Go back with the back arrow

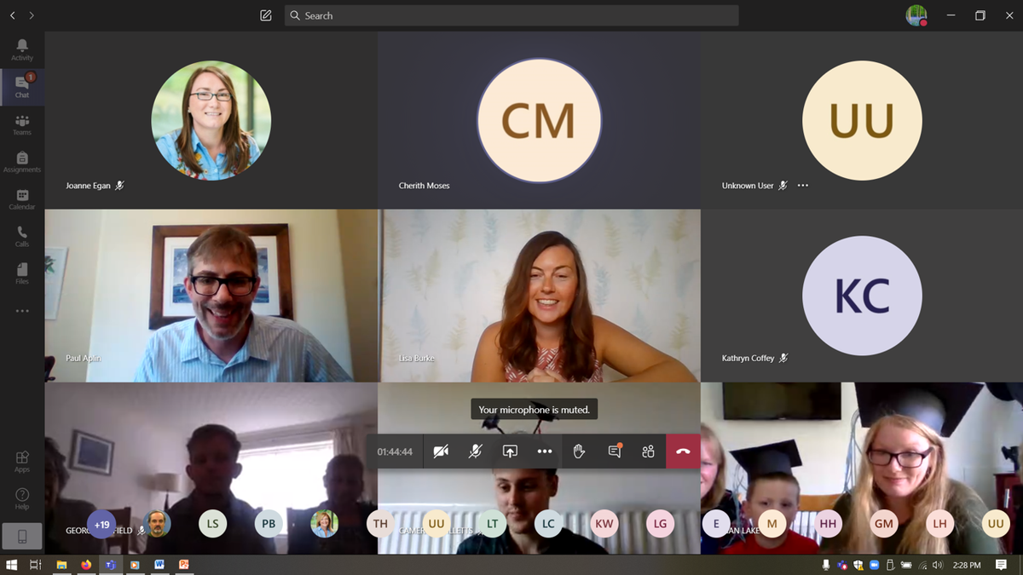tap(13, 15)
